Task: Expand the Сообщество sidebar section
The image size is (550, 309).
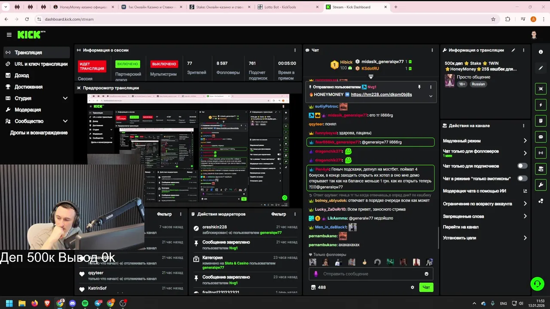Action: click(x=65, y=121)
